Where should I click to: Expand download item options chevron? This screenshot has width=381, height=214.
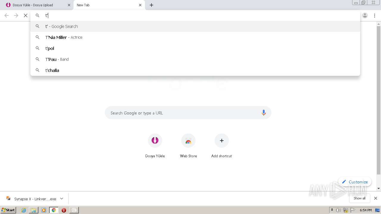tap(62, 199)
